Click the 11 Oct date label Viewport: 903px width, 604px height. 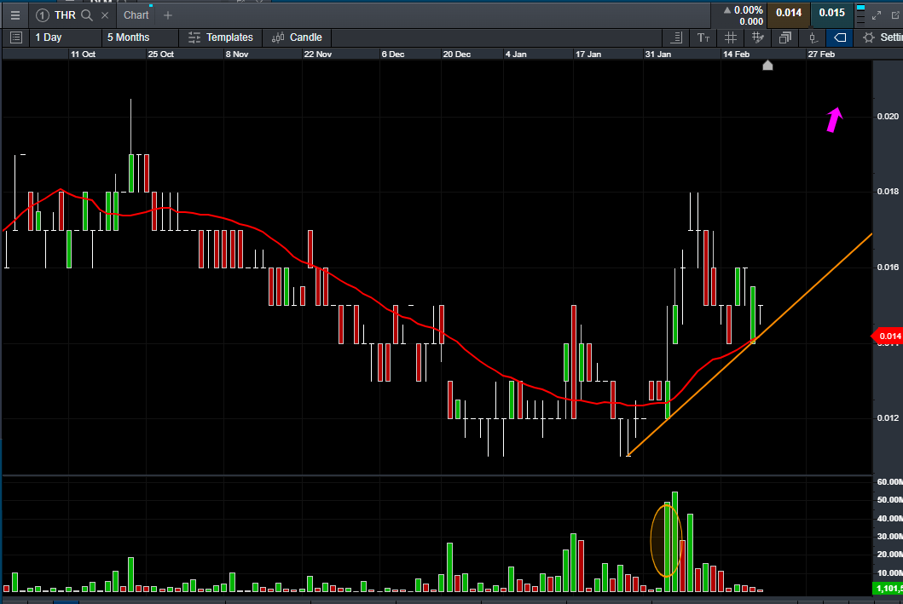[x=83, y=54]
